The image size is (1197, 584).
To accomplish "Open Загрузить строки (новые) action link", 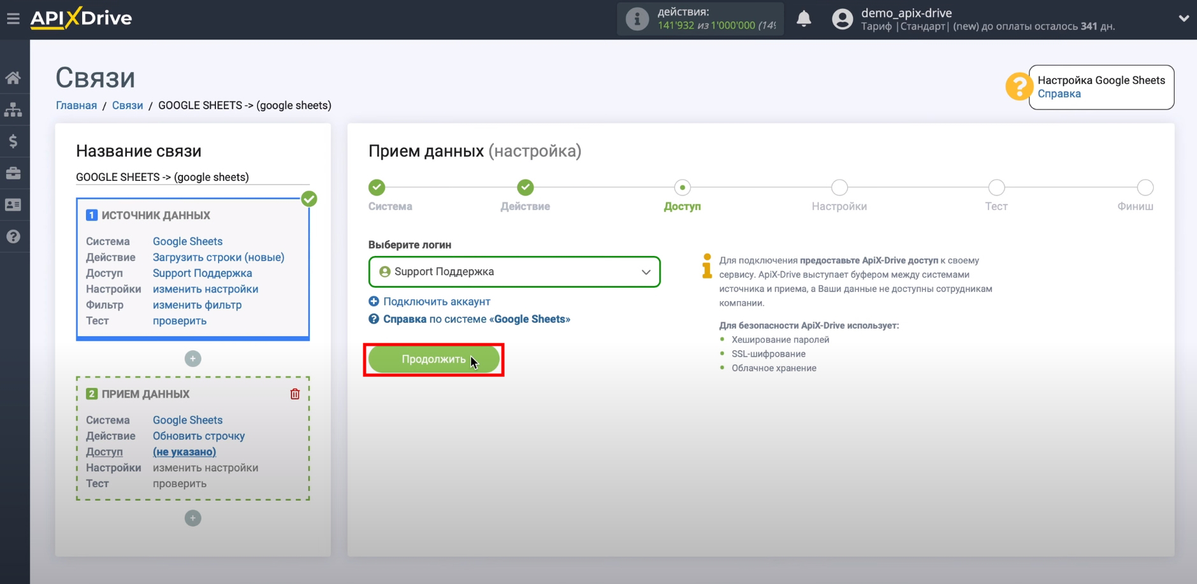I will coord(219,257).
